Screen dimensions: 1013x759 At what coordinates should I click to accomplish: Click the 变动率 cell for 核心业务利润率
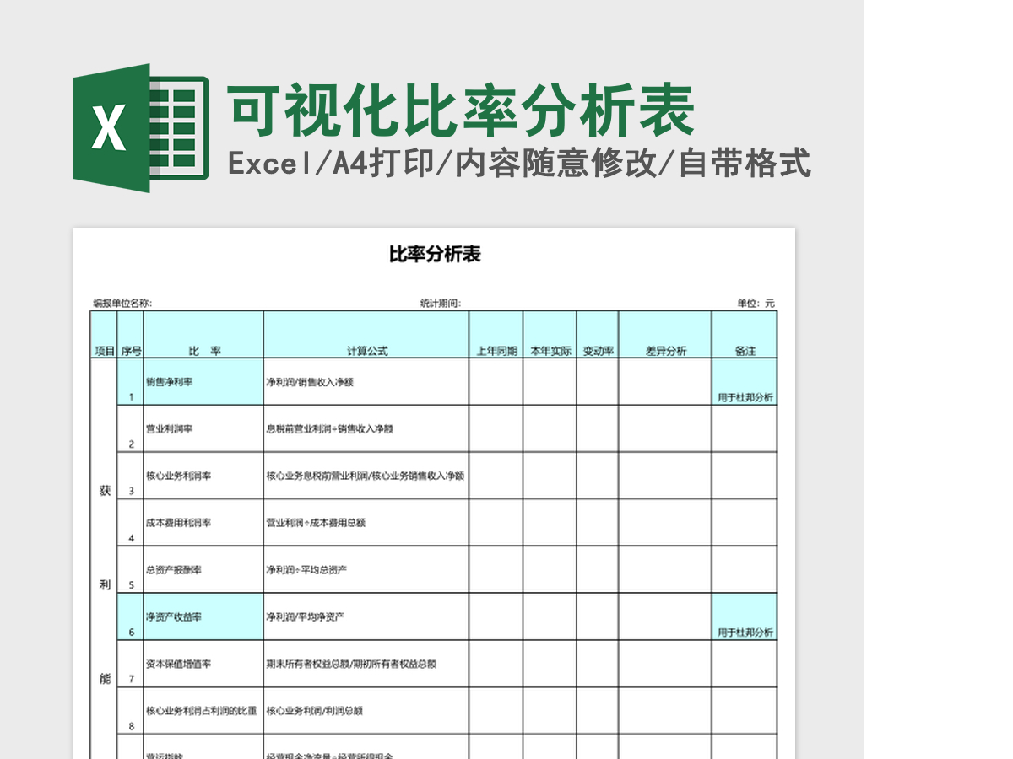(598, 476)
